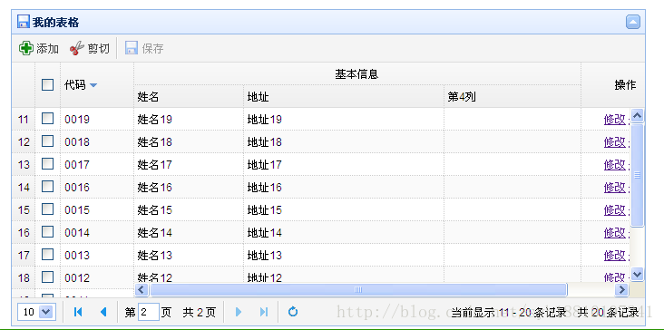Check the row with code 0013
Viewport: 664px width, 330px height.
pyautogui.click(x=47, y=254)
